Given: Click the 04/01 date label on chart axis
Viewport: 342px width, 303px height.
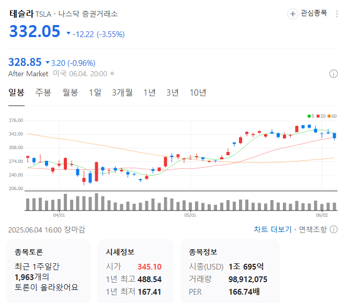Looking at the screenshot, I should (x=59, y=215).
